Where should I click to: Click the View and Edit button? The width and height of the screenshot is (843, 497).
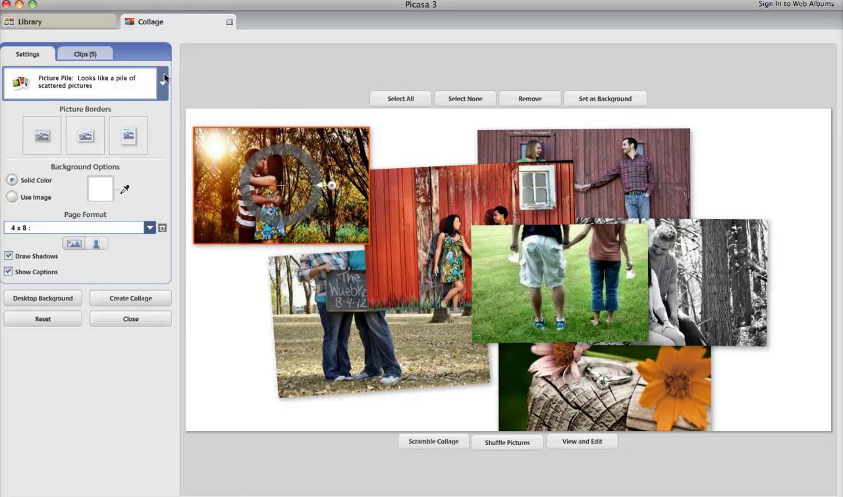tap(582, 441)
